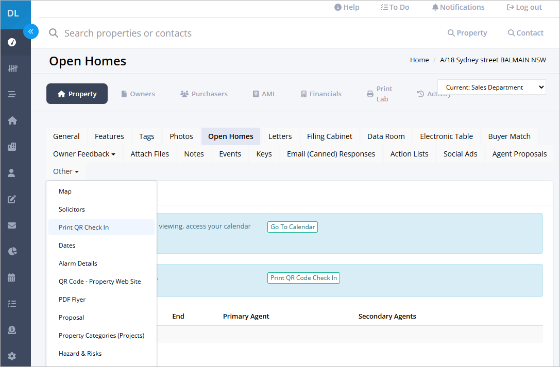
Task: Expand the Owner Feedback dropdown tab
Action: (84, 154)
